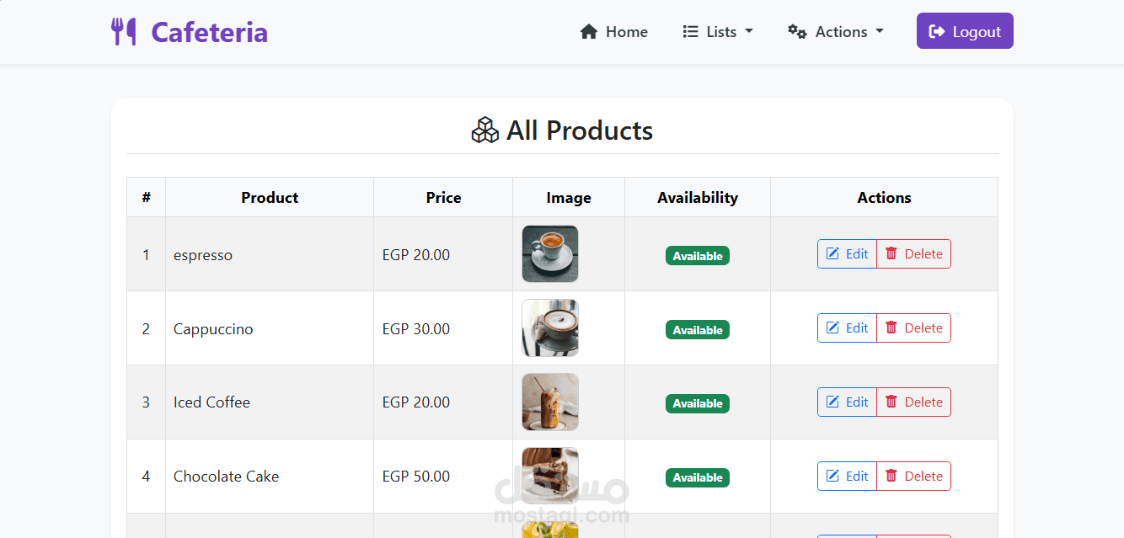Click the Available badge for Iced Coffee

click(698, 404)
